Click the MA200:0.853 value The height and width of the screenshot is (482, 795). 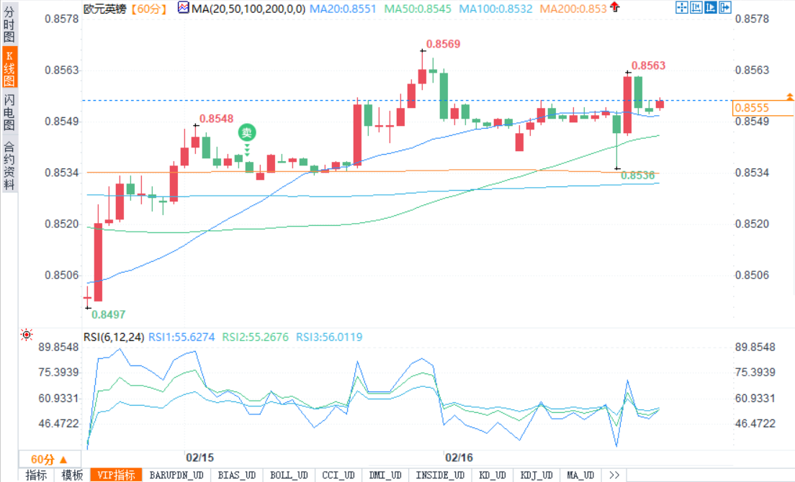[x=573, y=9]
